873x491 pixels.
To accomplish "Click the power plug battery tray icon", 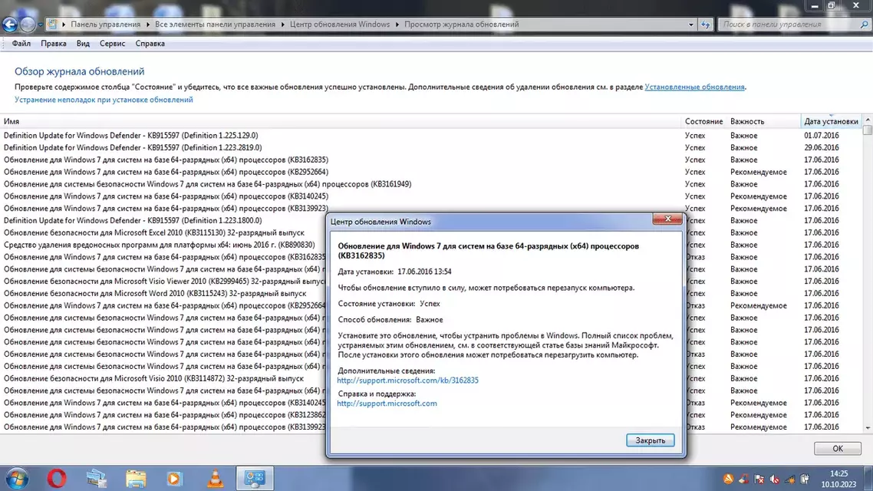I will click(x=805, y=479).
